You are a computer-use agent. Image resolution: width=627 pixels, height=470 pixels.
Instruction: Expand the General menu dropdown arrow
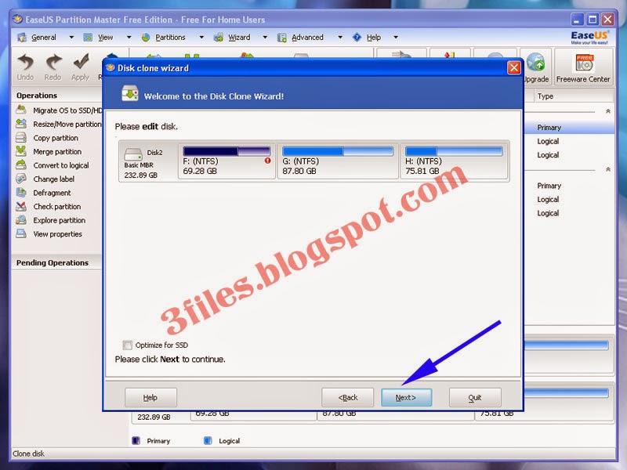71,37
